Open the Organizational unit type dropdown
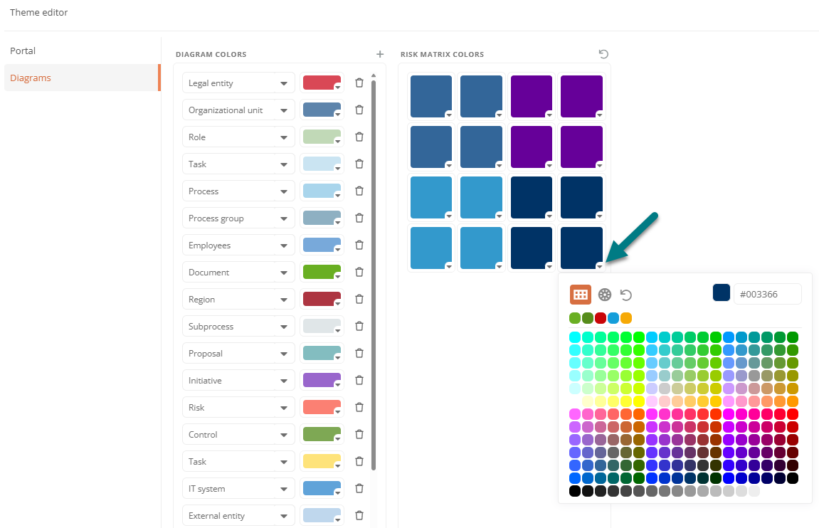Screen dimensions: 819x528 (284, 110)
